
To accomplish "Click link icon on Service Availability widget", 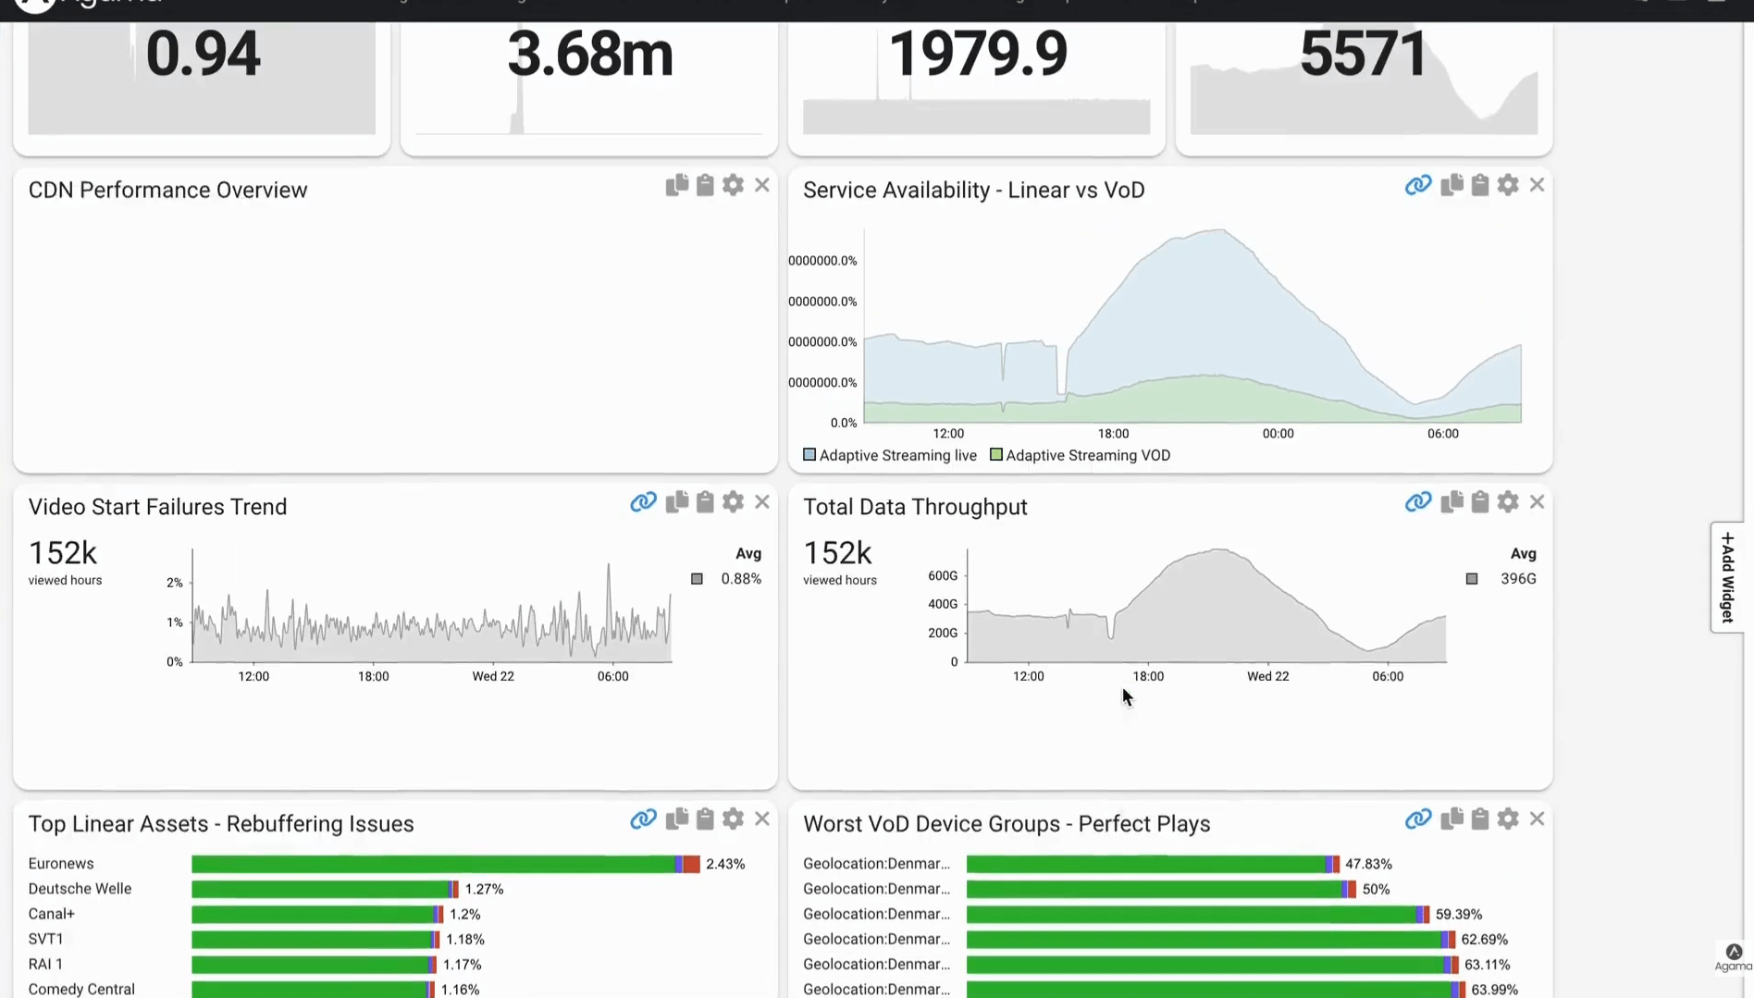I will click(1417, 185).
